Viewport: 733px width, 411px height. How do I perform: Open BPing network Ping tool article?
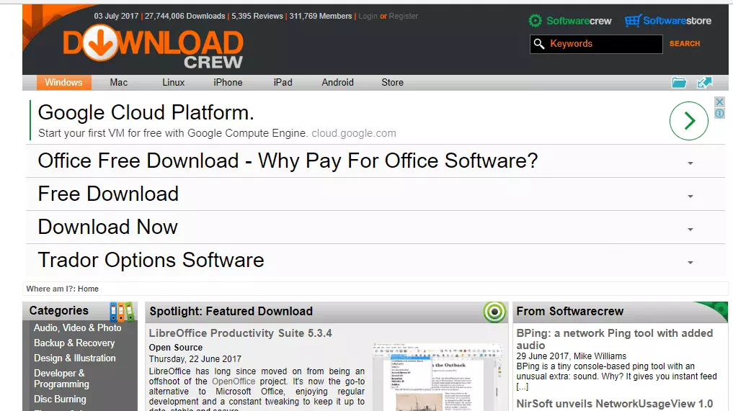pos(615,339)
